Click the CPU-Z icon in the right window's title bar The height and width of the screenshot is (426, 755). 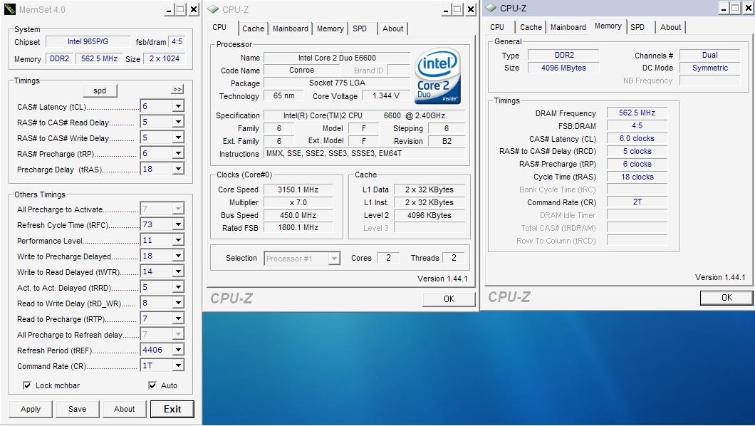pyautogui.click(x=491, y=8)
